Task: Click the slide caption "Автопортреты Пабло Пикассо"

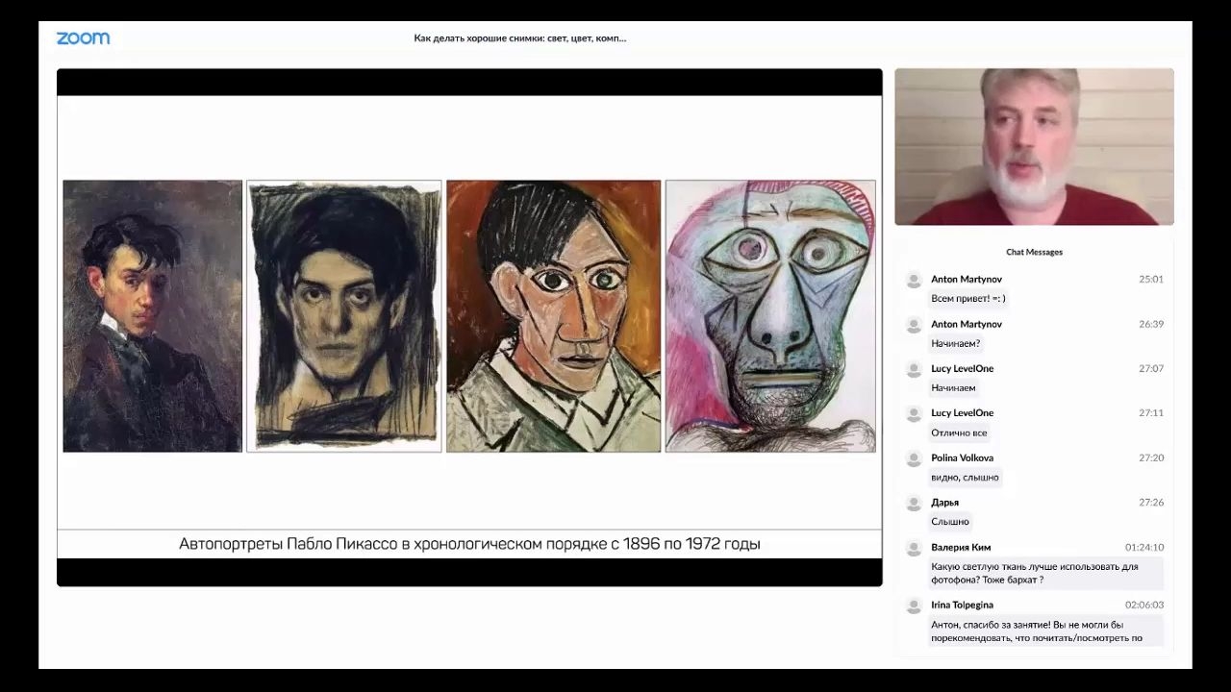Action: 469,544
